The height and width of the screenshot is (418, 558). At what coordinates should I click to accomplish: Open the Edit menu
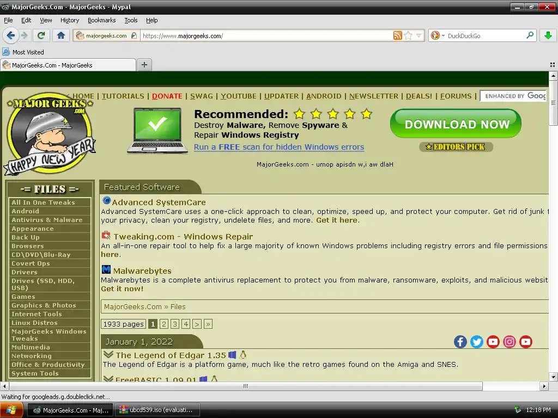pos(26,20)
